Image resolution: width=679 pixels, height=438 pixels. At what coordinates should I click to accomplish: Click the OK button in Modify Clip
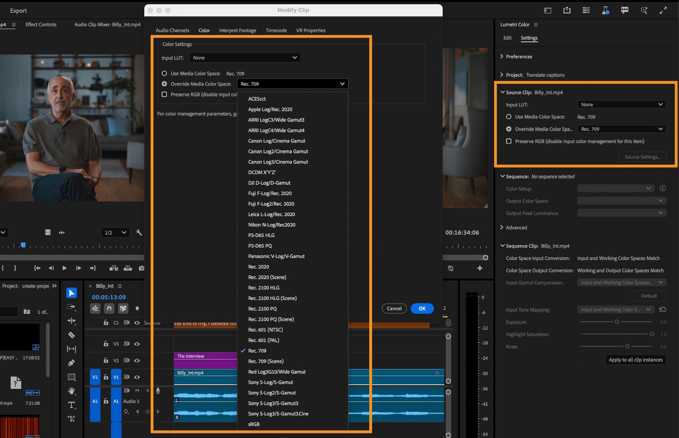(422, 308)
